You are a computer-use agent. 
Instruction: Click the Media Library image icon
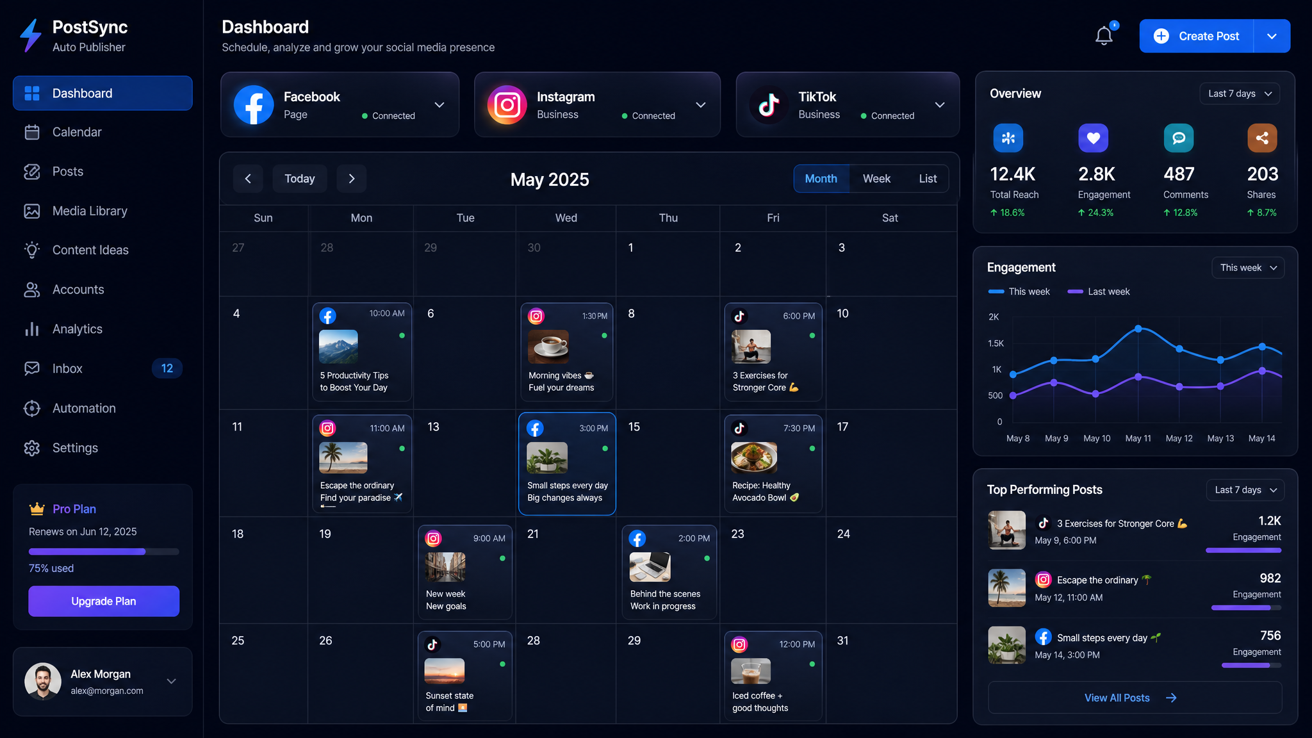tap(32, 211)
